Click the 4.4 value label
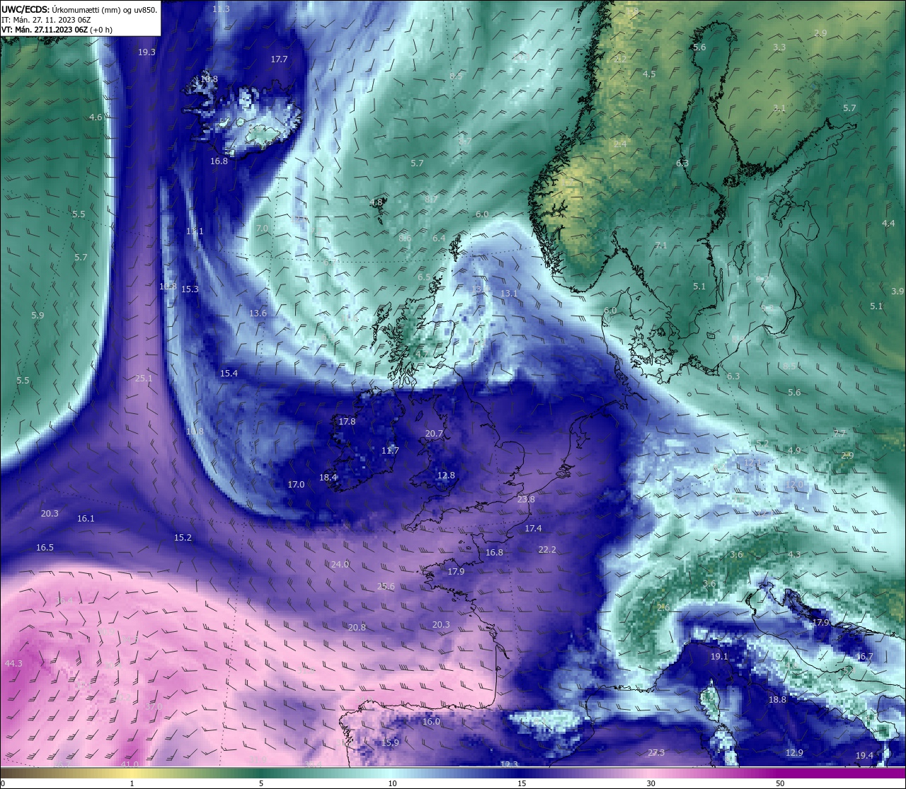 [x=888, y=224]
